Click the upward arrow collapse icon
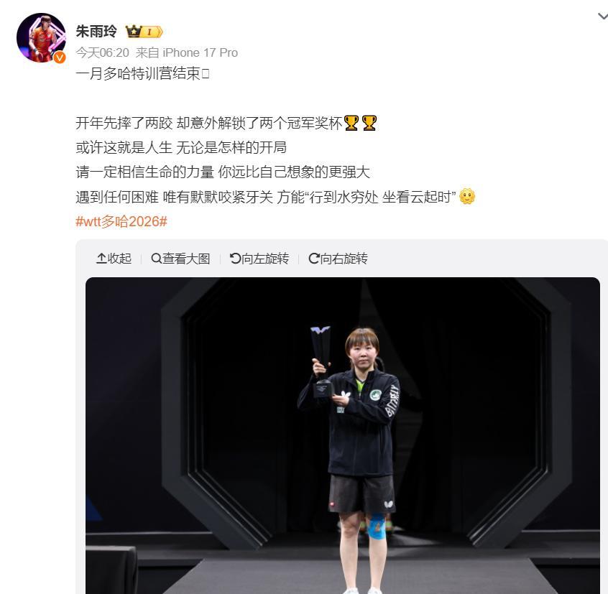Viewport: 608px width, 594px height. pos(101,259)
